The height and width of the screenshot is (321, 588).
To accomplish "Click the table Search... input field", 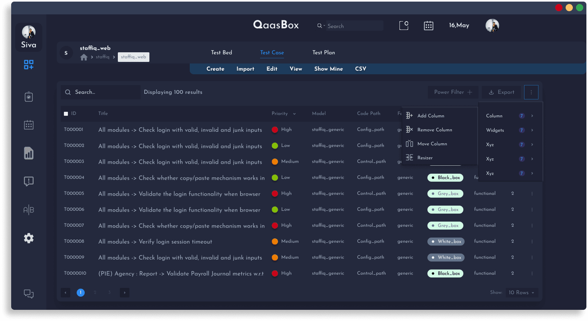I will 101,92.
